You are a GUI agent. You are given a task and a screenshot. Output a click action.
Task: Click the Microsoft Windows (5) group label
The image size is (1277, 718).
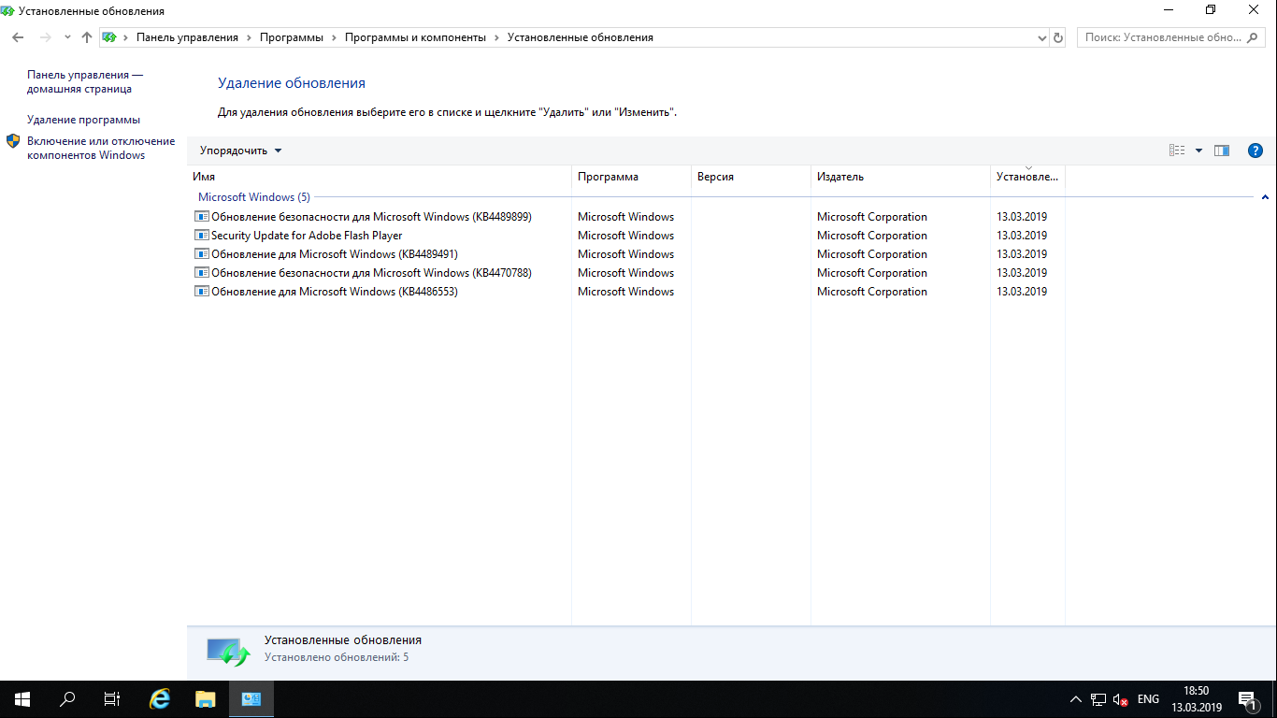[253, 197]
